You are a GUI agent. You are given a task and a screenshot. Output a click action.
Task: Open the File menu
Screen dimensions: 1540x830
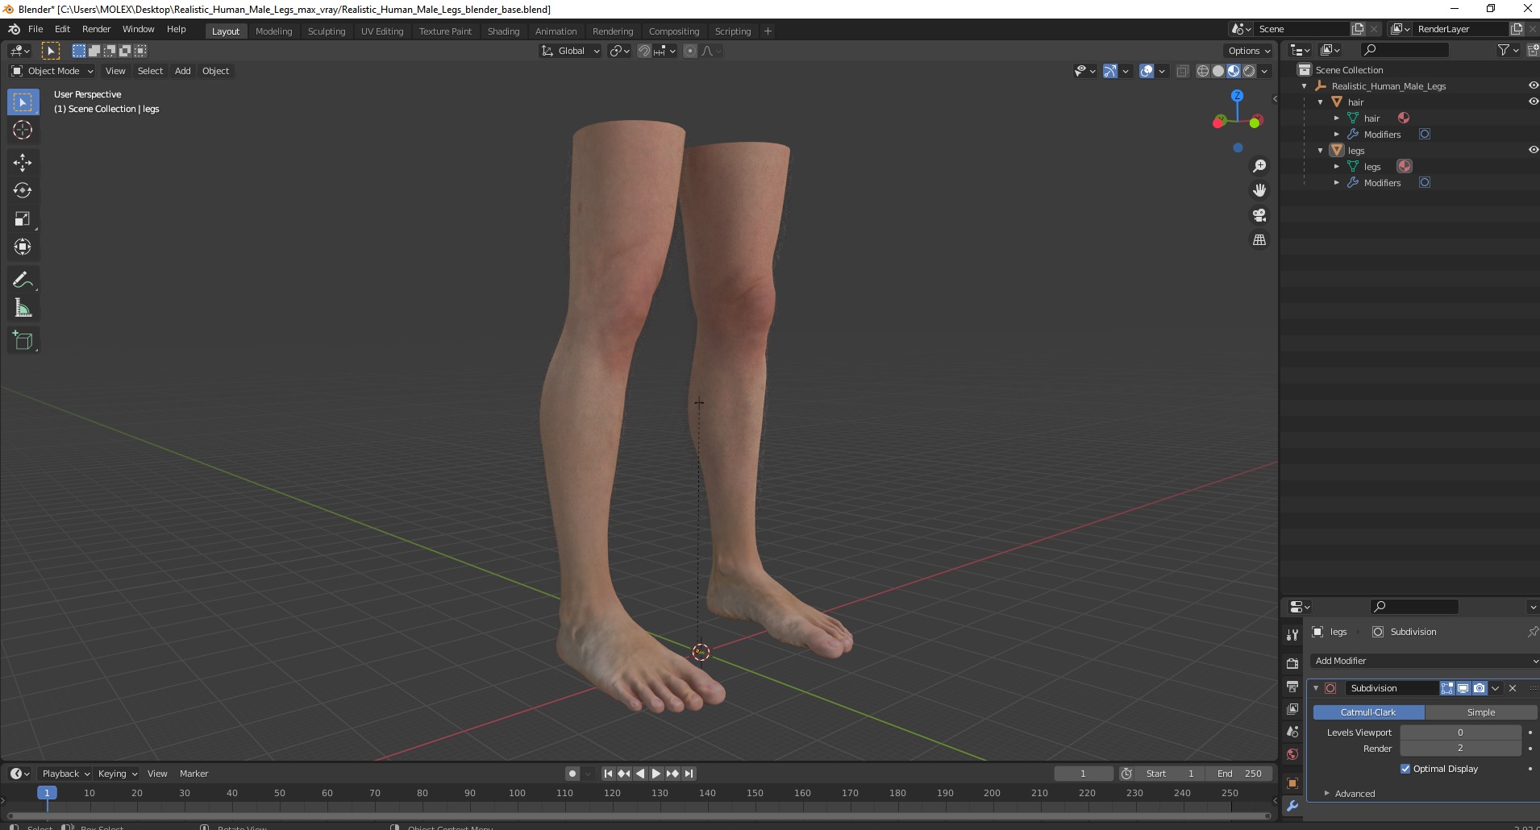35,29
